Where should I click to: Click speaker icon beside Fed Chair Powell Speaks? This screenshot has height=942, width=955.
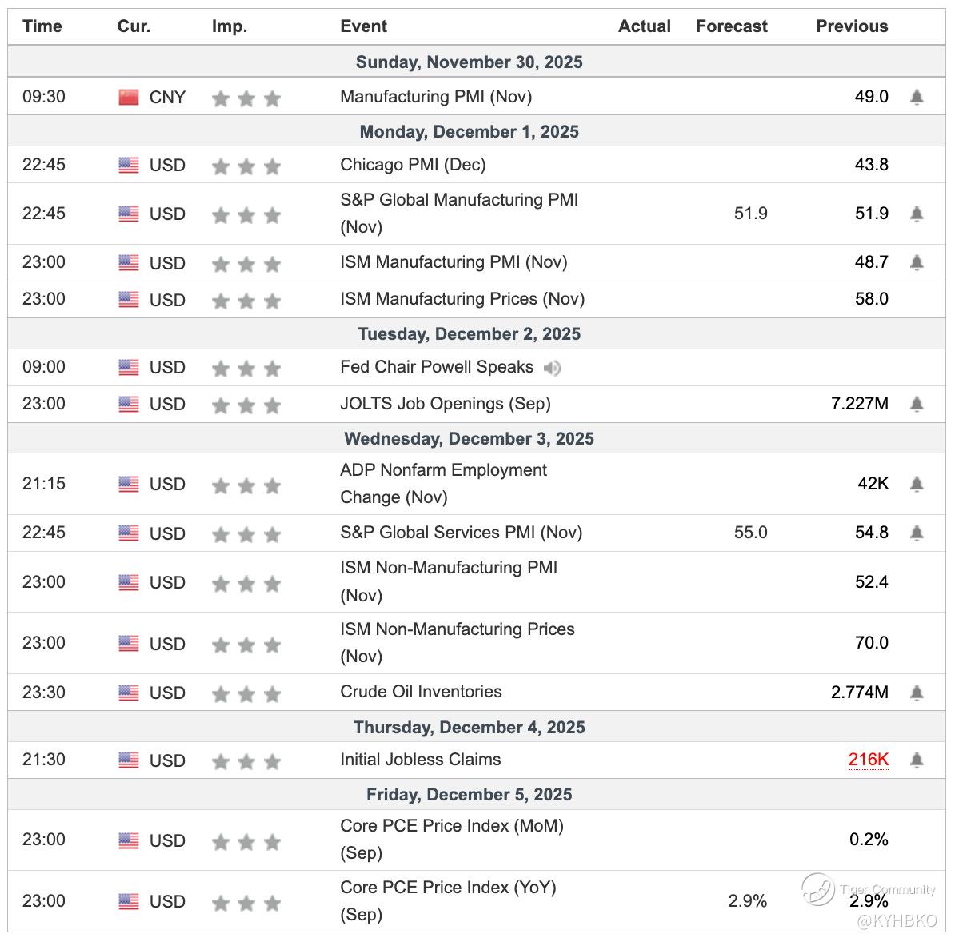[x=552, y=368]
